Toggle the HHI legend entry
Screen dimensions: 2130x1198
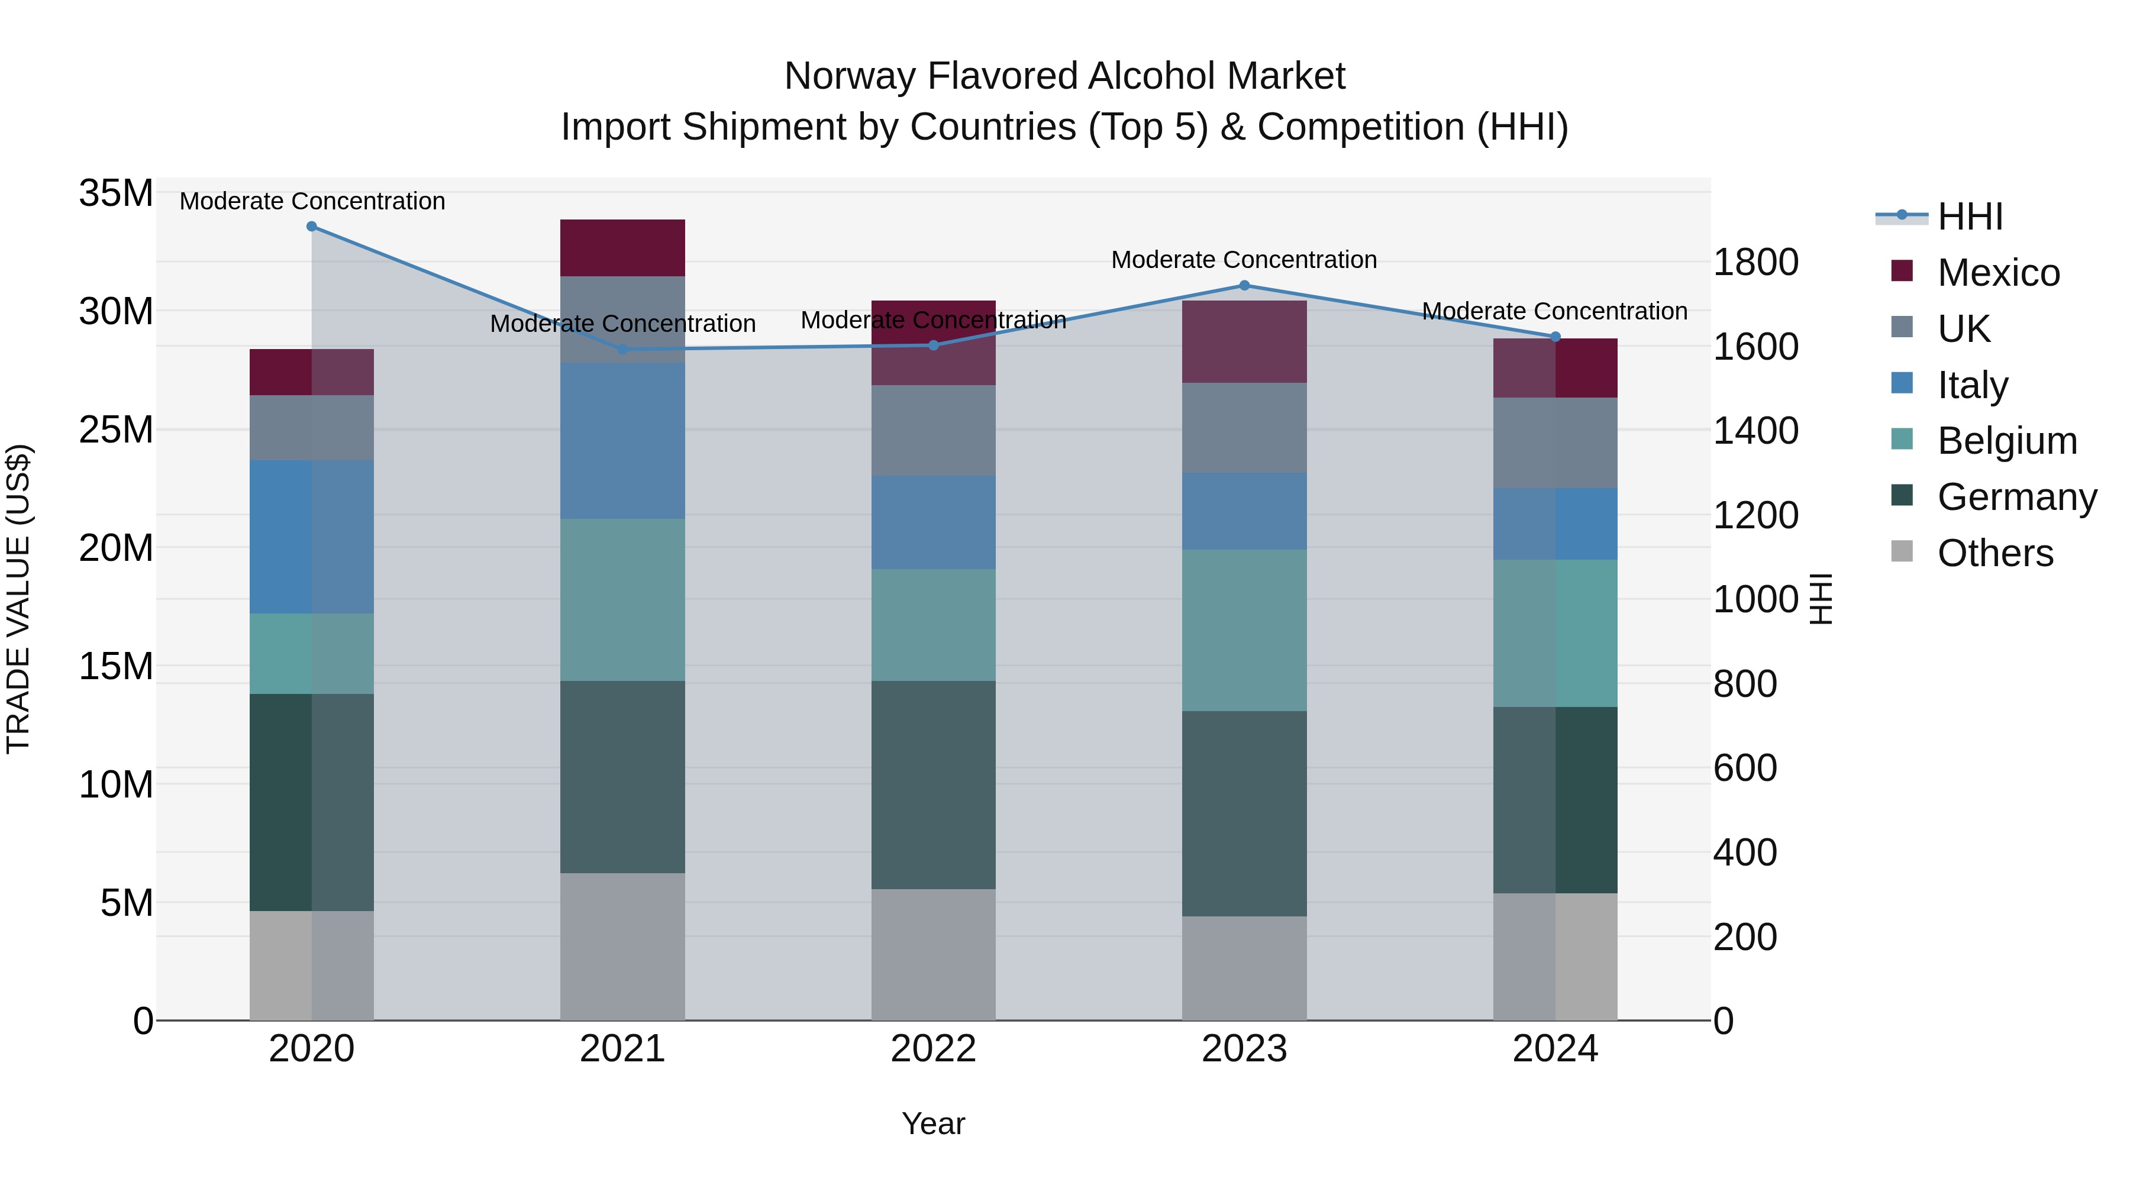1939,217
